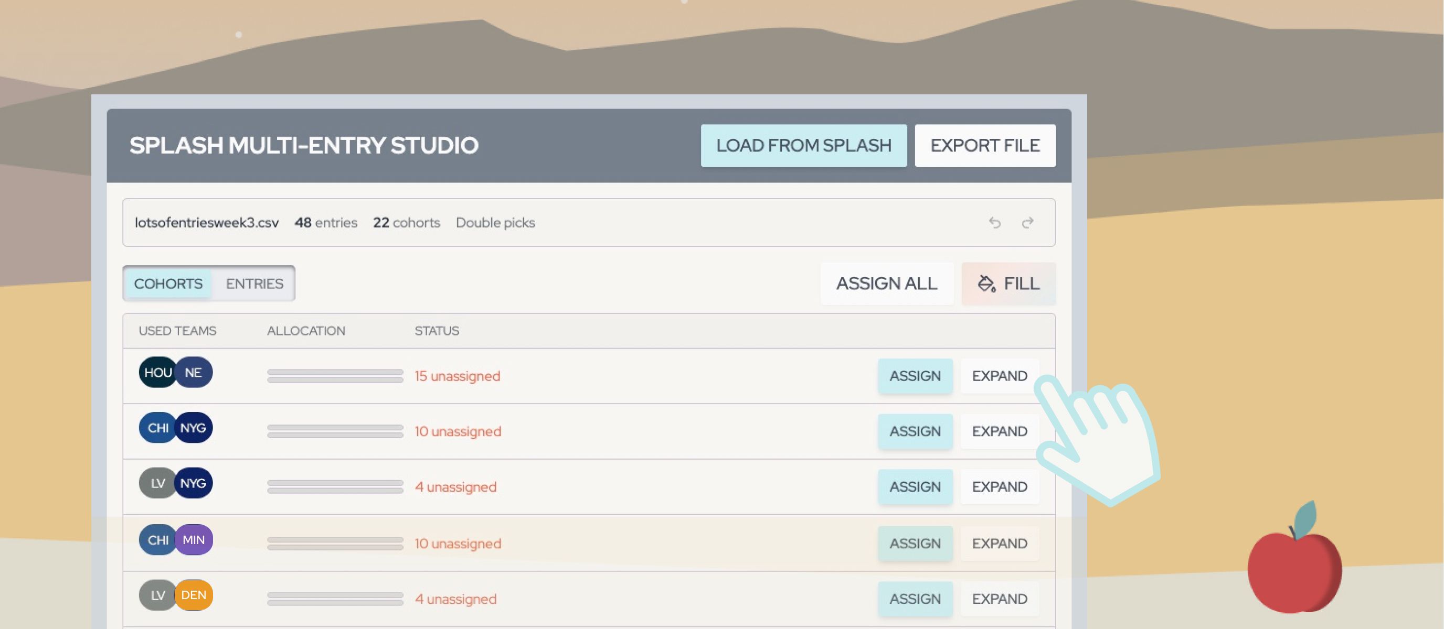This screenshot has height=629, width=1444.
Task: Click the HOU NE allocation bar
Action: pyautogui.click(x=335, y=376)
